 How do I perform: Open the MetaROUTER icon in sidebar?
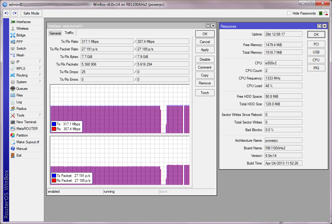(x=13, y=129)
